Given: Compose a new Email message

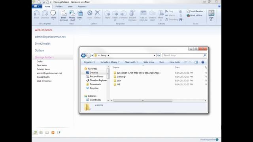Looking at the screenshot, I should pyautogui.click(x=64, y=15).
